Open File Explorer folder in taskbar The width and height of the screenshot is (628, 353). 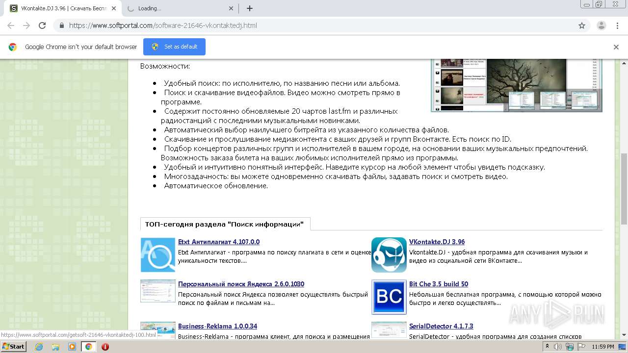pos(55,347)
